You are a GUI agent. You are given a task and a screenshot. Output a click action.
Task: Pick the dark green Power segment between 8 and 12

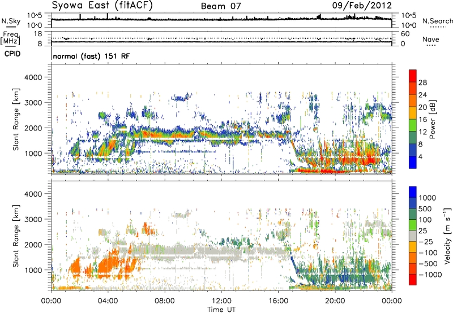tap(413, 138)
